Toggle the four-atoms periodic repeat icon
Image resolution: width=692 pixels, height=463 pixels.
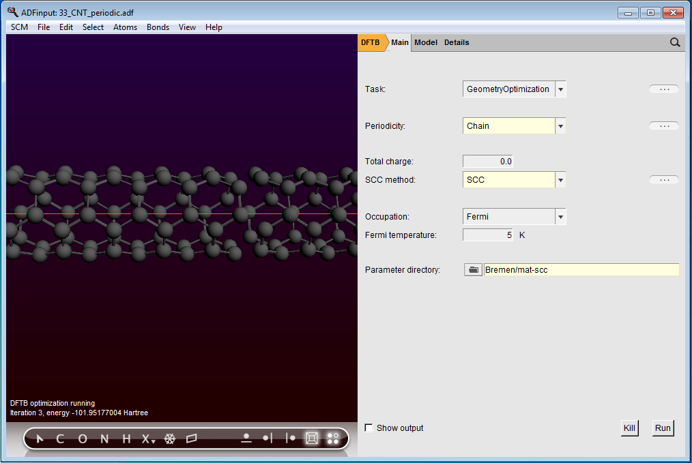click(x=333, y=438)
